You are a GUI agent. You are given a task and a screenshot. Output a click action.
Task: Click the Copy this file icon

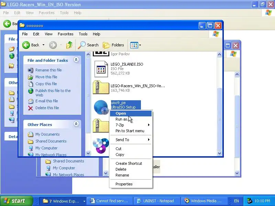tap(31, 84)
